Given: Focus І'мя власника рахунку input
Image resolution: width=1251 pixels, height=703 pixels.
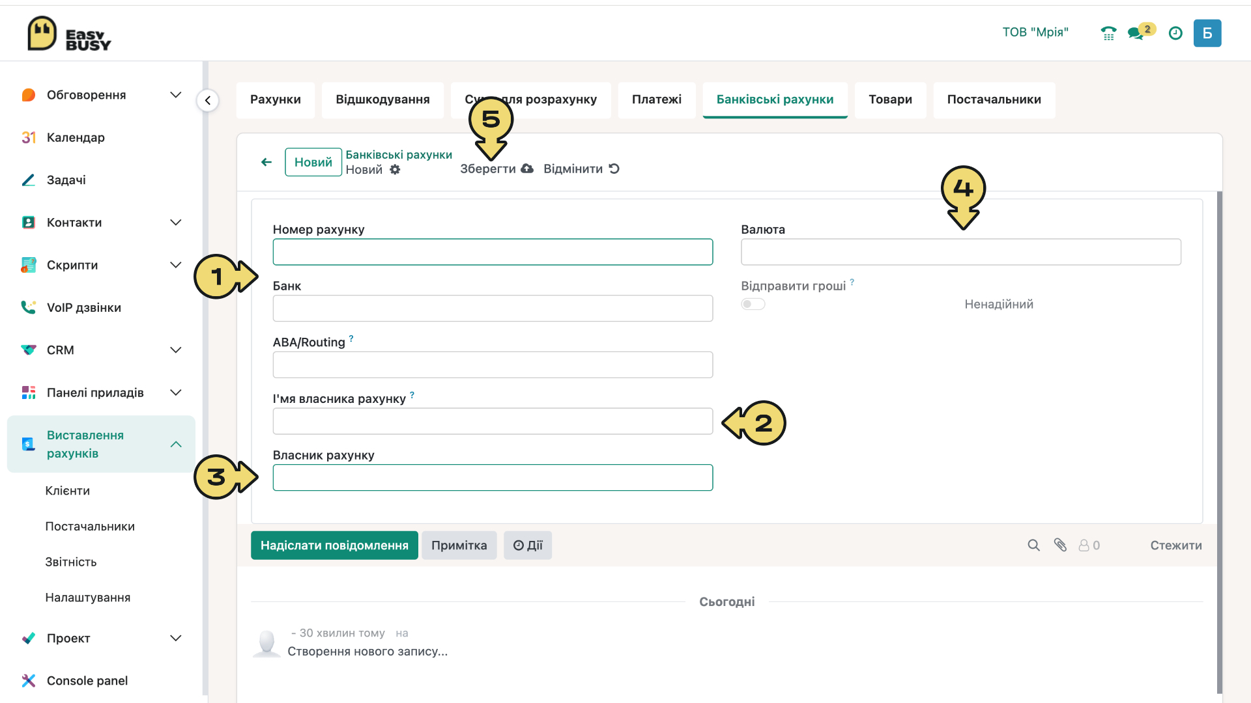Looking at the screenshot, I should click(x=493, y=421).
